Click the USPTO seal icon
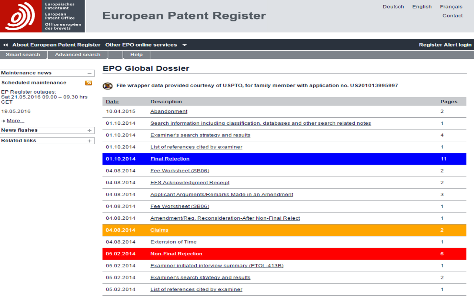 pos(107,86)
